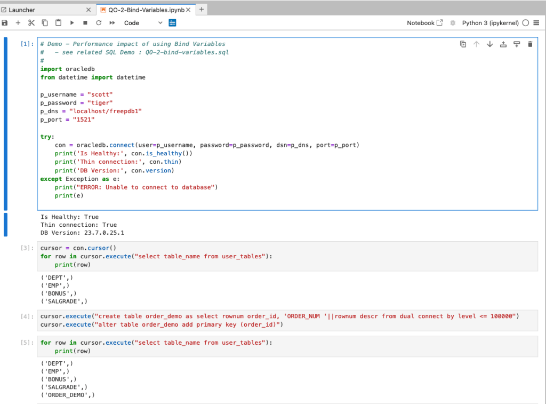Toggle the debugger bug icon
This screenshot has width=546, height=404.
[453, 23]
